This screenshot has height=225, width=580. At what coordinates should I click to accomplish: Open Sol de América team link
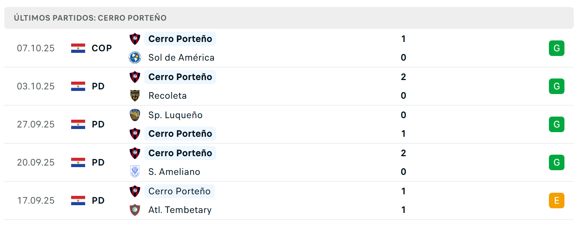(x=182, y=58)
